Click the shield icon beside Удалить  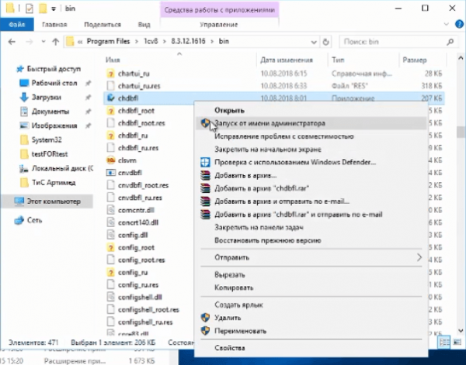pos(205,318)
